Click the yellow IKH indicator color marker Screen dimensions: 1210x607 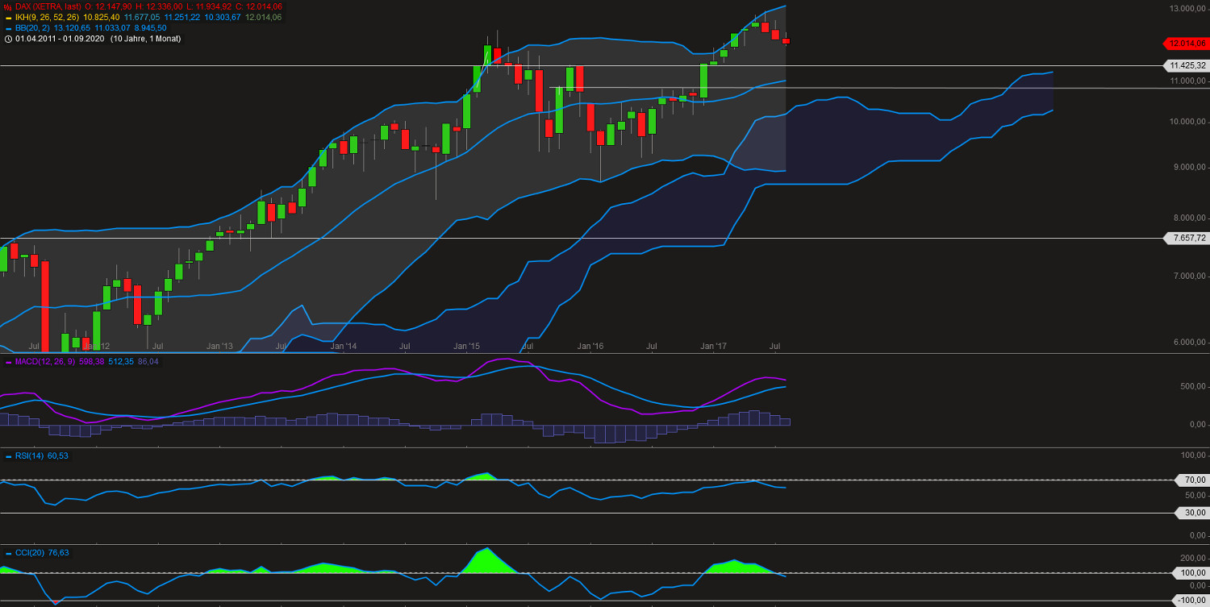click(x=7, y=17)
